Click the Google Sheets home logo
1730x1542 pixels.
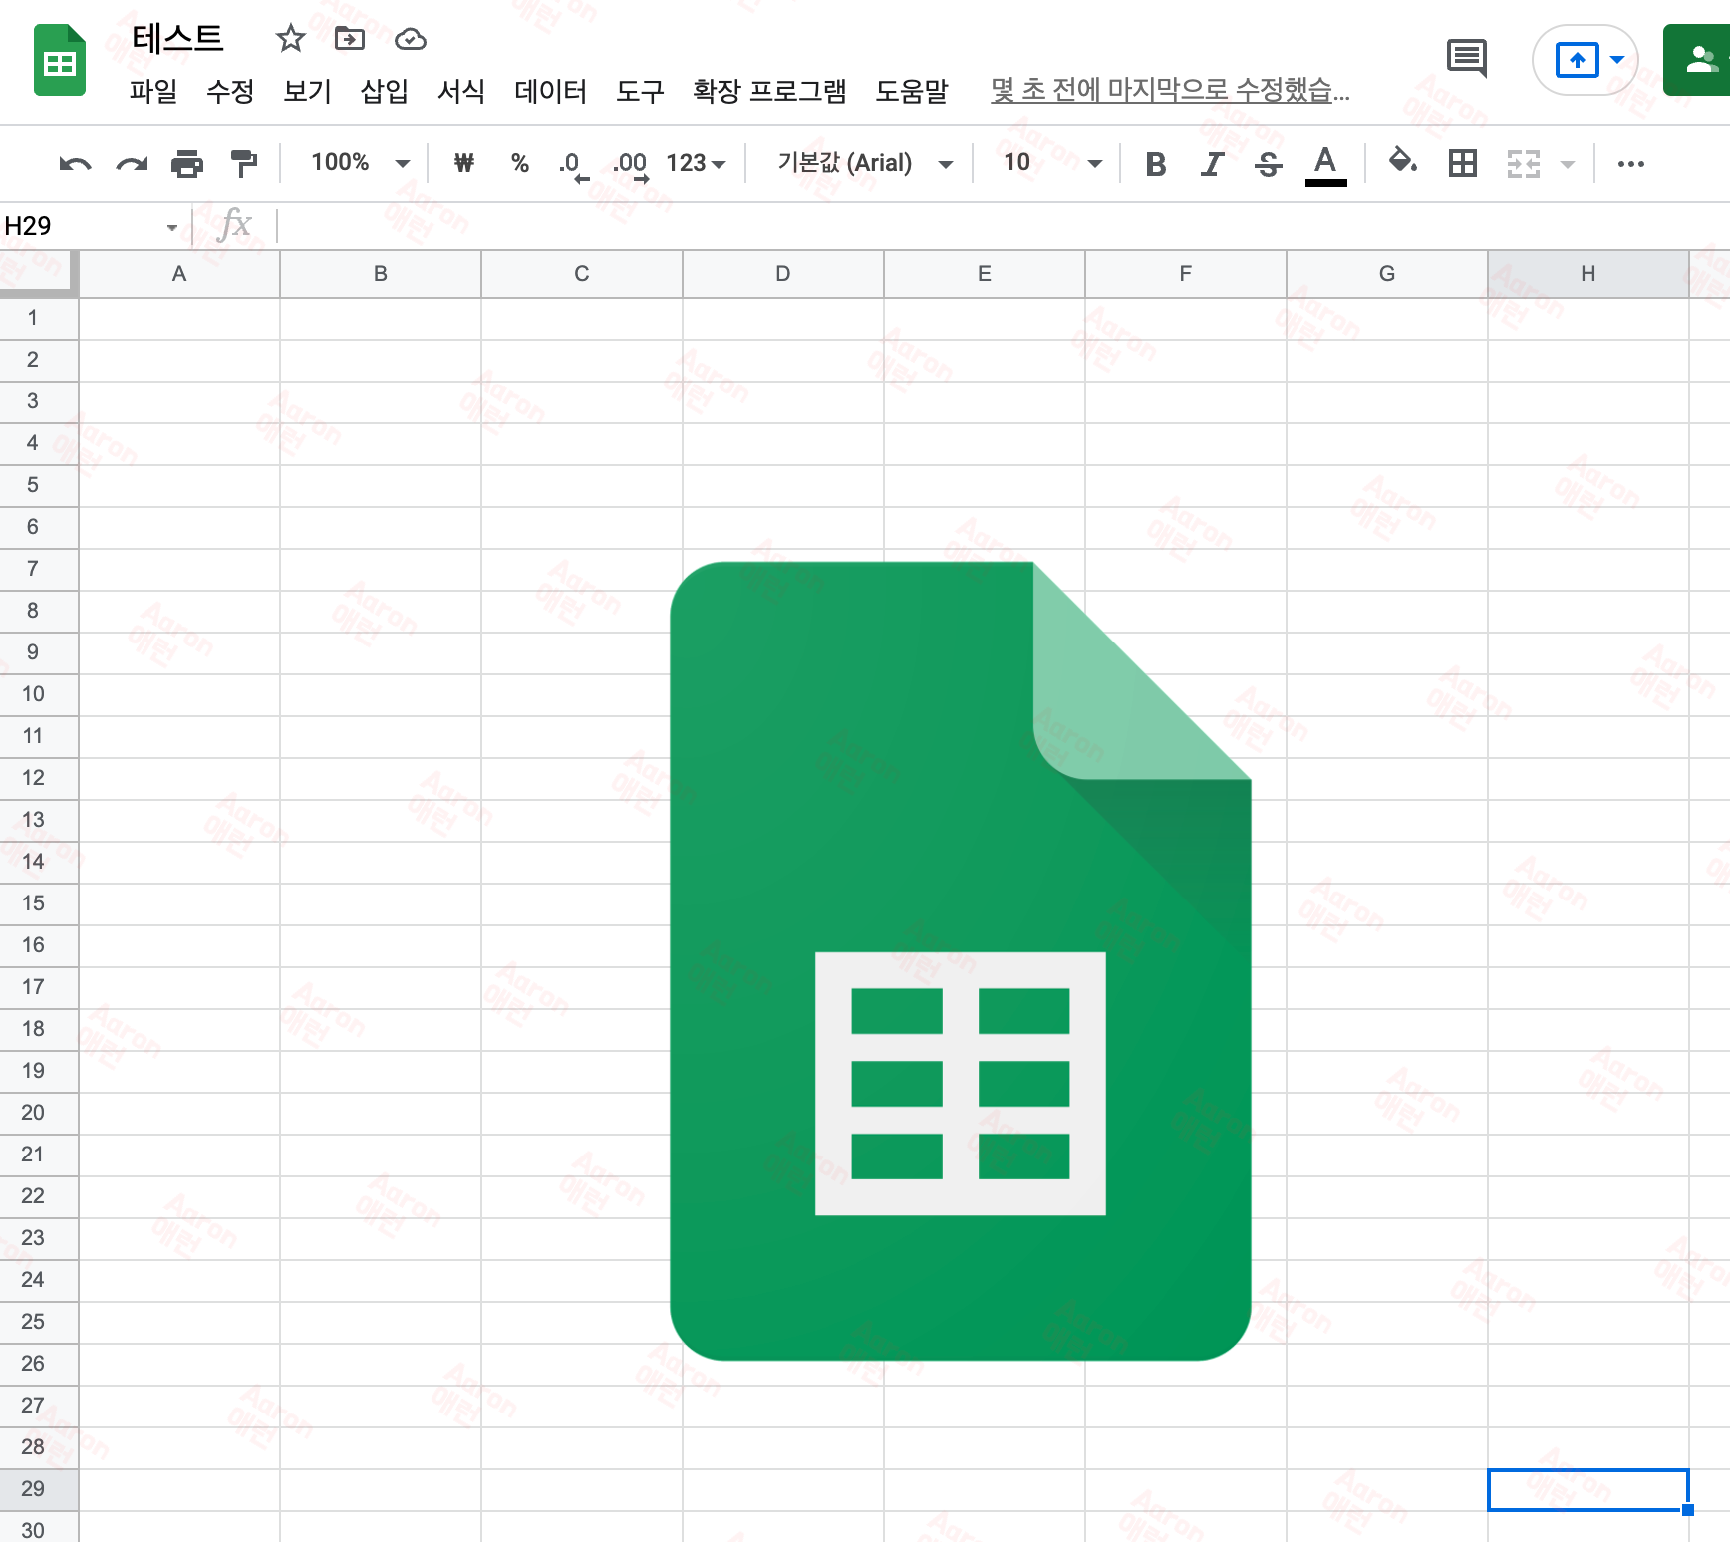[x=60, y=61]
